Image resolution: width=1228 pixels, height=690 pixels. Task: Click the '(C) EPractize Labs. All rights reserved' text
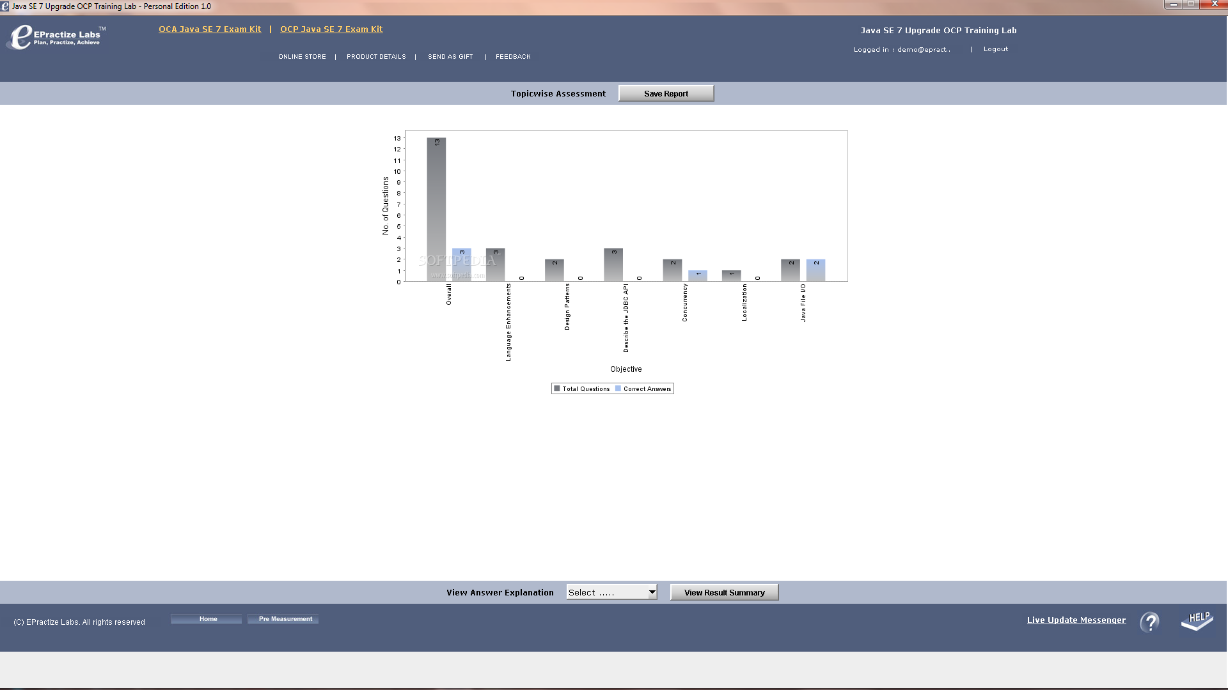79,622
